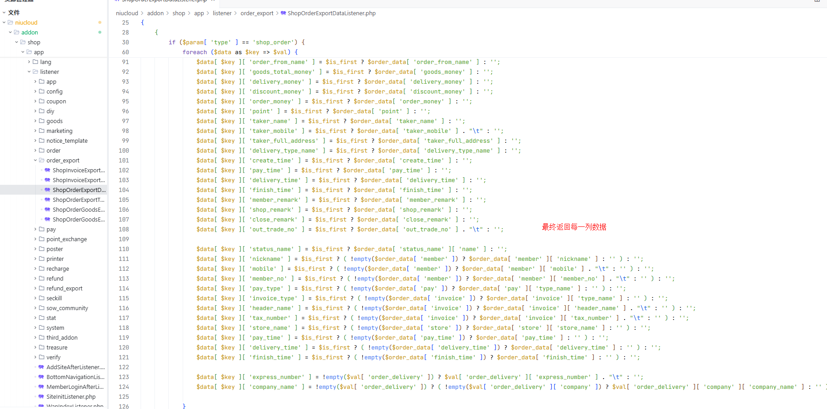This screenshot has width=827, height=409.
Task: Expand the refund_export folder chevron
Action: click(35, 288)
